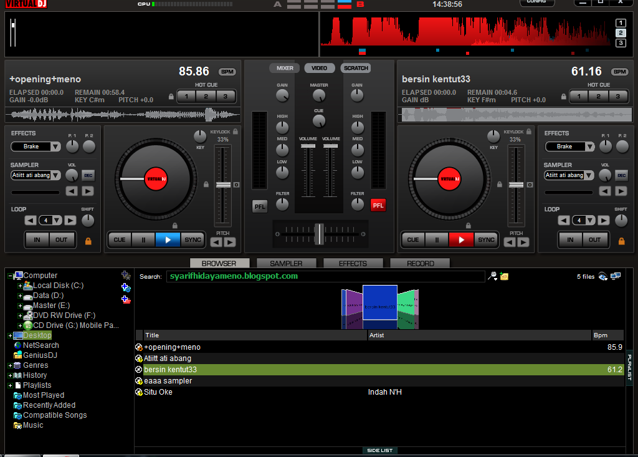This screenshot has width=638, height=457.
Task: Click the right deck CUE button
Action: pyautogui.click(x=413, y=240)
